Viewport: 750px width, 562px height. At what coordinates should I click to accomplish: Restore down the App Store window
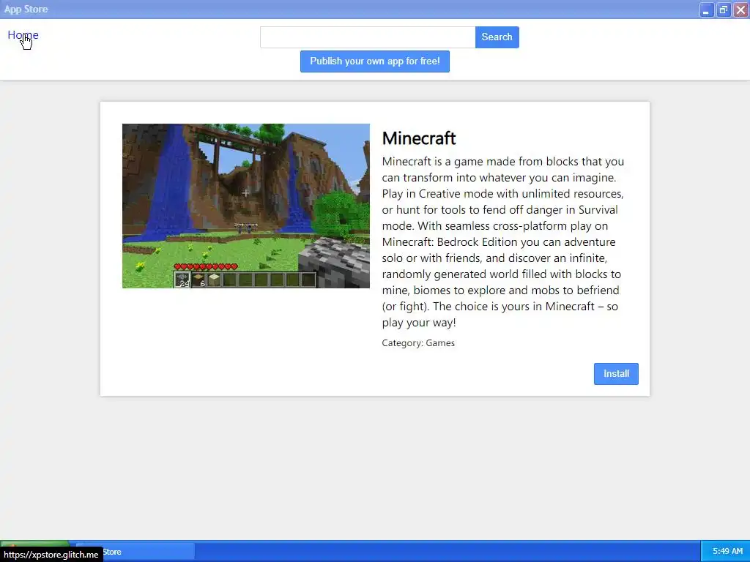coord(724,10)
